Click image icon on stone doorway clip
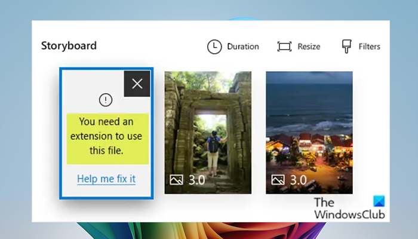 [x=177, y=180]
